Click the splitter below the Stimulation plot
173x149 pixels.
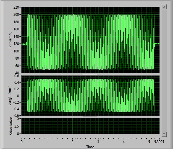90,135
